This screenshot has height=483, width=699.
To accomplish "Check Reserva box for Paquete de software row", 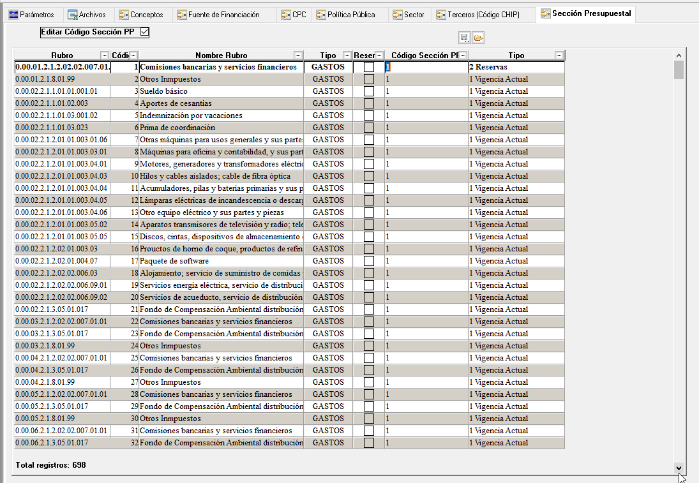I will click(369, 261).
